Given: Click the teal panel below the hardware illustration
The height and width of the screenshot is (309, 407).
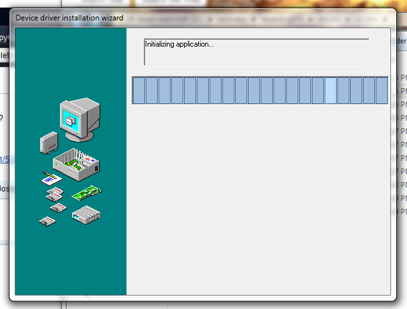Looking at the screenshot, I should click(70, 262).
